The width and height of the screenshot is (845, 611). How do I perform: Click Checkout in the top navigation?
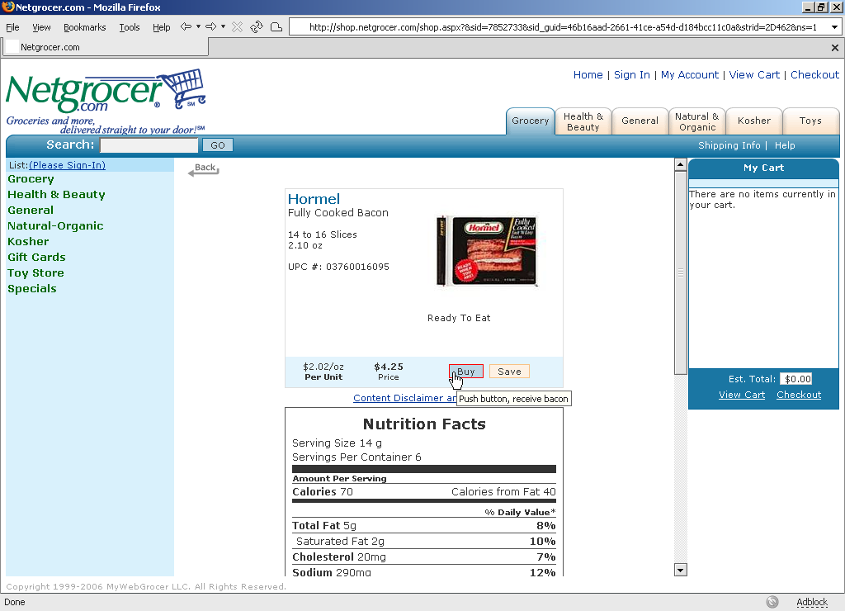click(814, 75)
